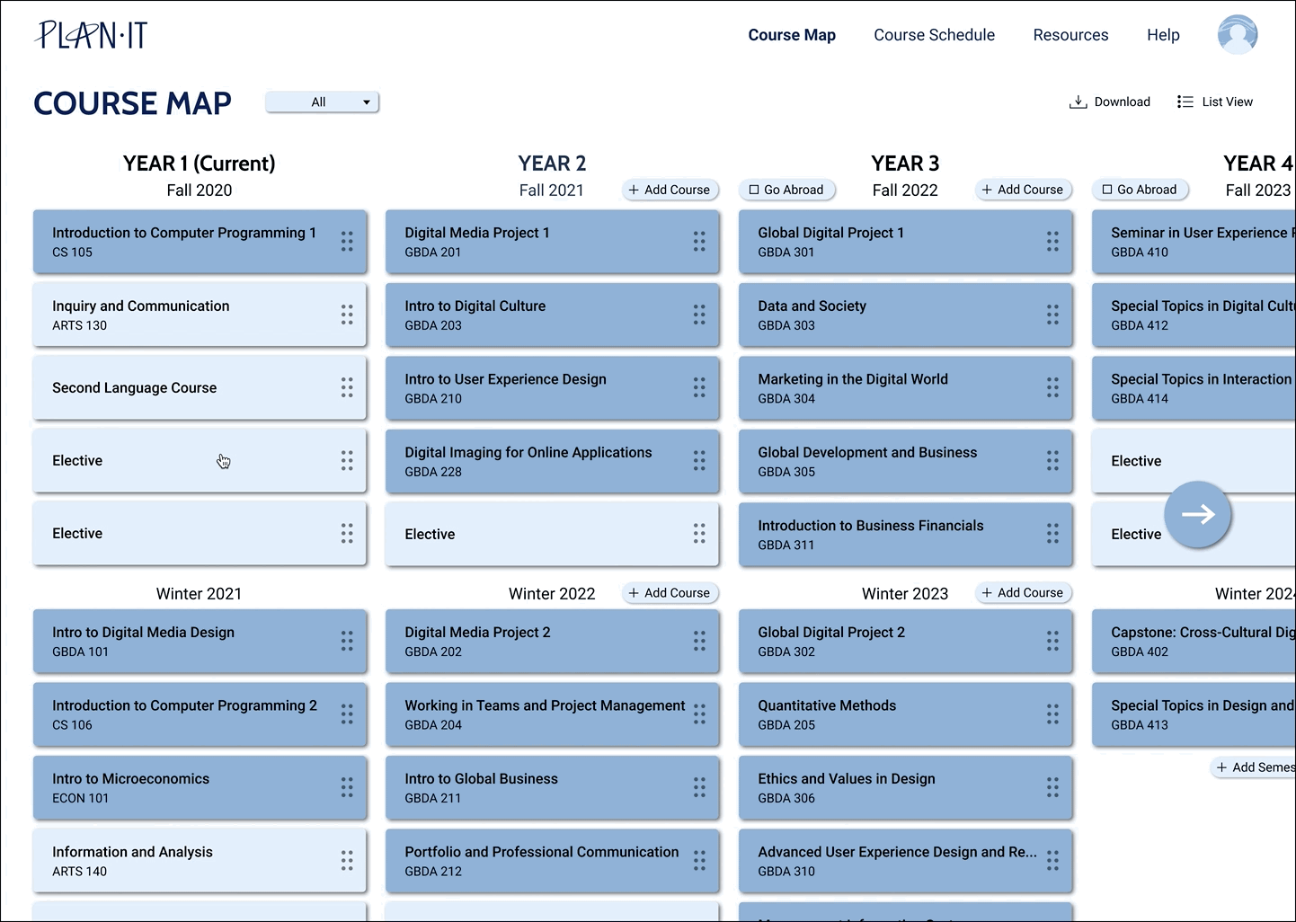The width and height of the screenshot is (1296, 922).
Task: Click drag handle on Data and Society
Action: point(1052,315)
